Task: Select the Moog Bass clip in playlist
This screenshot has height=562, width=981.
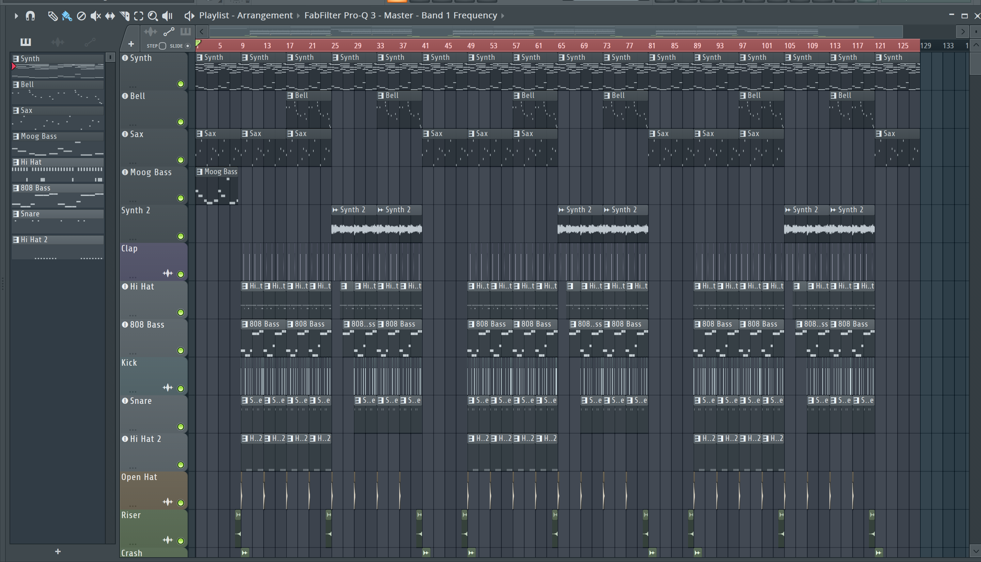Action: pyautogui.click(x=217, y=186)
